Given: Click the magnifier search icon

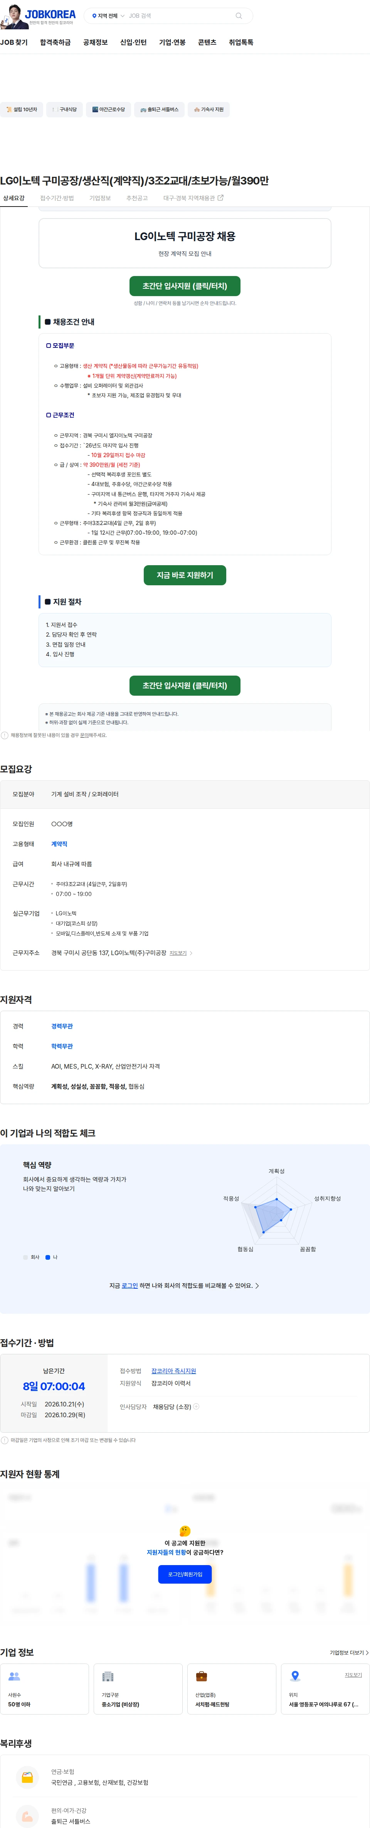Looking at the screenshot, I should [239, 15].
